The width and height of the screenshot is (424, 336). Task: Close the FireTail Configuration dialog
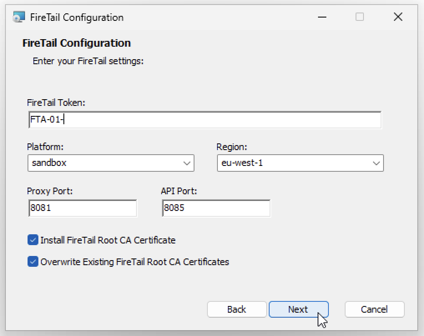pos(398,17)
